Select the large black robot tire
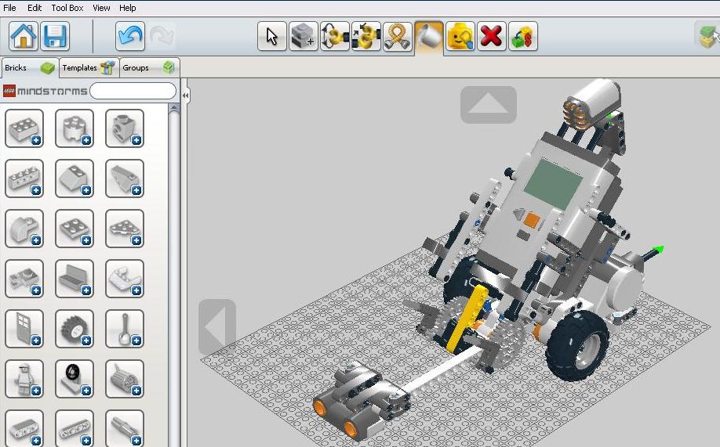Viewport: 720px width, 447px height. 576,346
